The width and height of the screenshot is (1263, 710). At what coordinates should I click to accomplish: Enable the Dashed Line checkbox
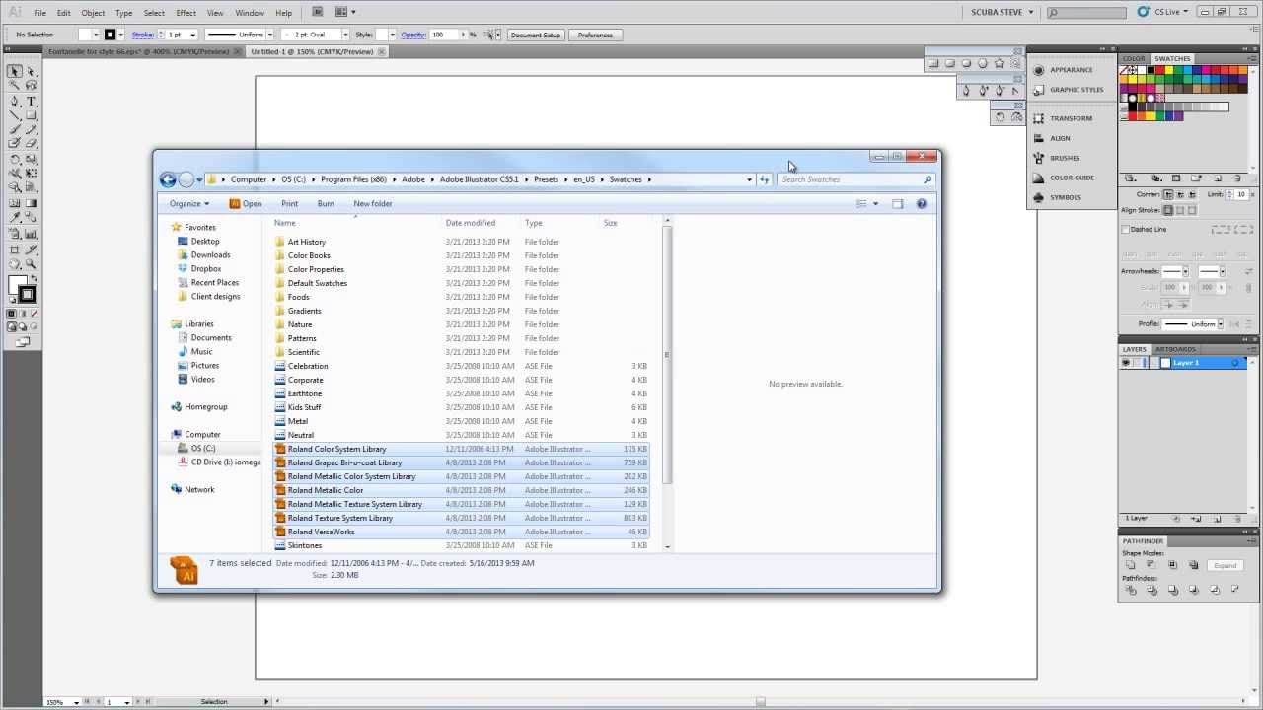[1125, 229]
